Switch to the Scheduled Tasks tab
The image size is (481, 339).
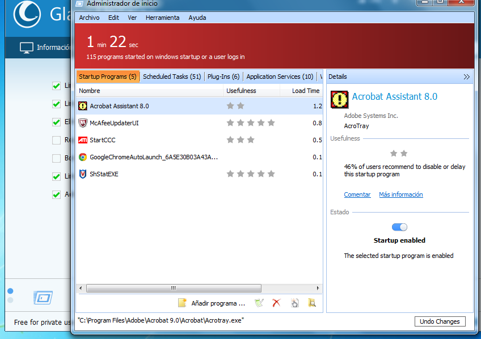[172, 77]
